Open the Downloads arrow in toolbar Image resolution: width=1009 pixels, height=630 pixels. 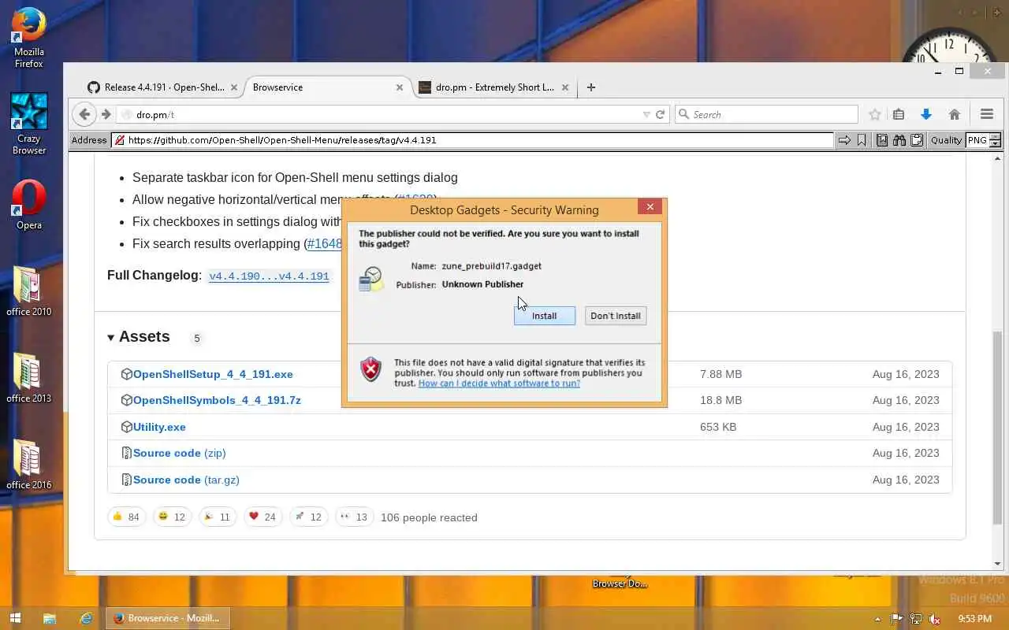tap(926, 114)
